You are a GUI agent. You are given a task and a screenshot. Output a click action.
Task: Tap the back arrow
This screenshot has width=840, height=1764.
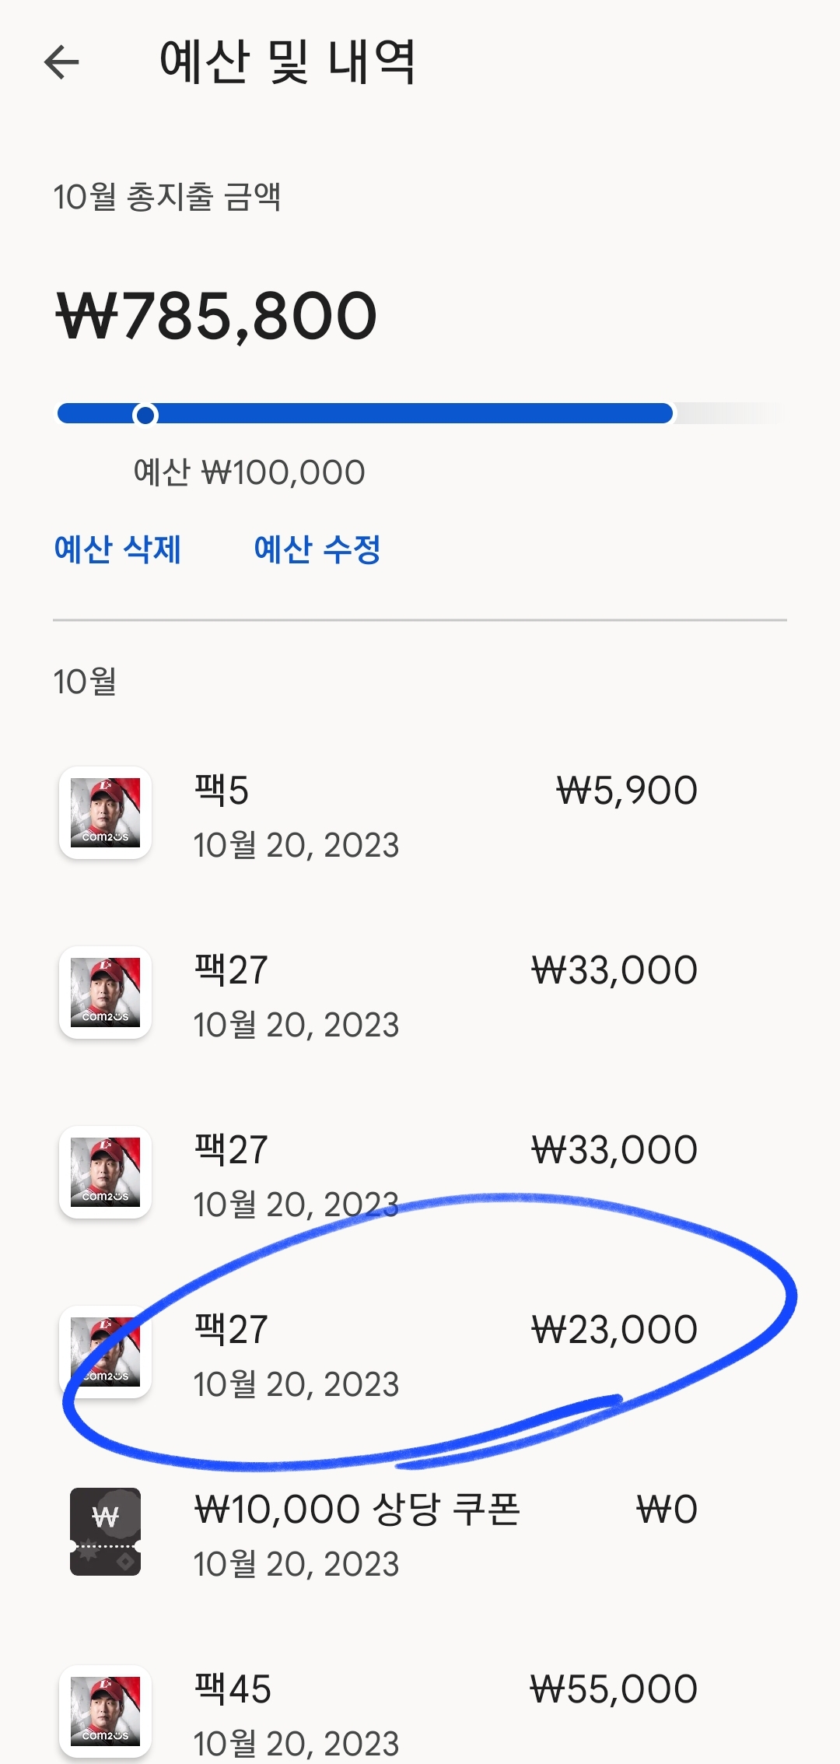[x=62, y=62]
